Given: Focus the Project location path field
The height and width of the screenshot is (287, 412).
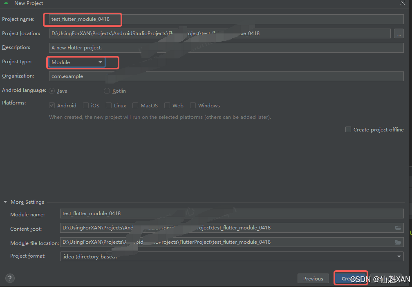Looking at the screenshot, I should pos(219,33).
